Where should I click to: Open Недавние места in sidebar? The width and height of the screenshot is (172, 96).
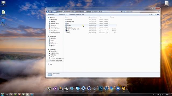click(x=55, y=23)
